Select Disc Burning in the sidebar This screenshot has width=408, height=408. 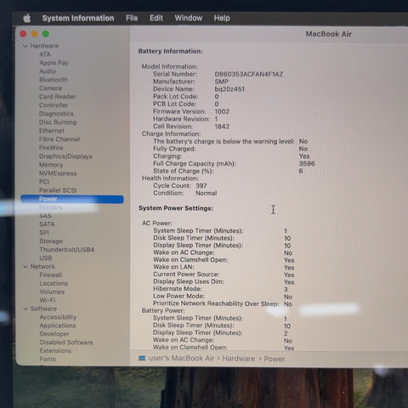pyautogui.click(x=58, y=122)
